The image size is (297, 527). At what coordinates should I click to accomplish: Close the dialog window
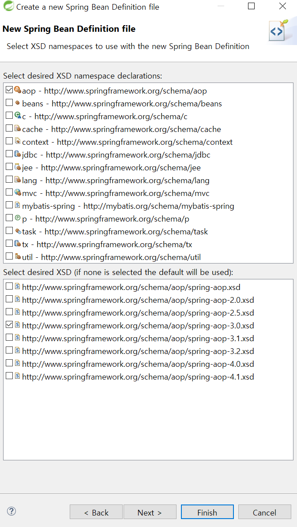click(x=283, y=6)
